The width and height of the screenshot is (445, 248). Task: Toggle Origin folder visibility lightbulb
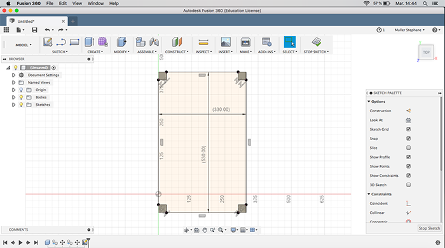[x=21, y=89]
